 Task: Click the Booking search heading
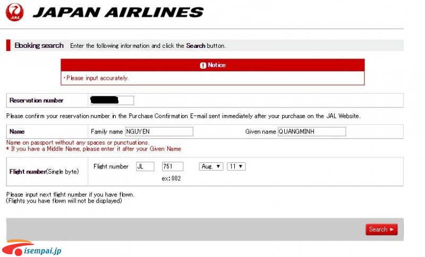pyautogui.click(x=39, y=45)
